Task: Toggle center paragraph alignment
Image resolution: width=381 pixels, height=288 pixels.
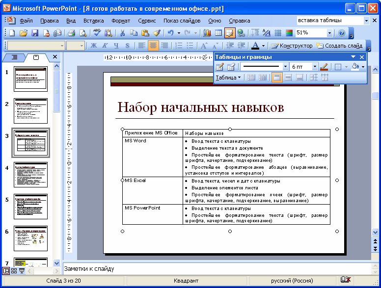Action: pyautogui.click(x=153, y=46)
